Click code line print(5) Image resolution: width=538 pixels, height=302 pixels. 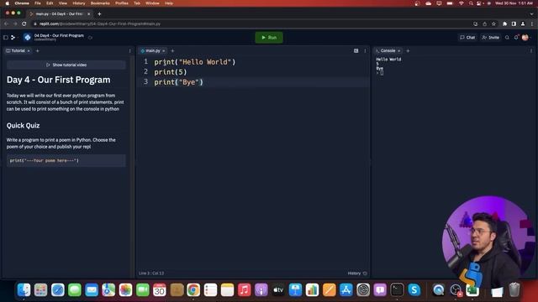tap(170, 72)
